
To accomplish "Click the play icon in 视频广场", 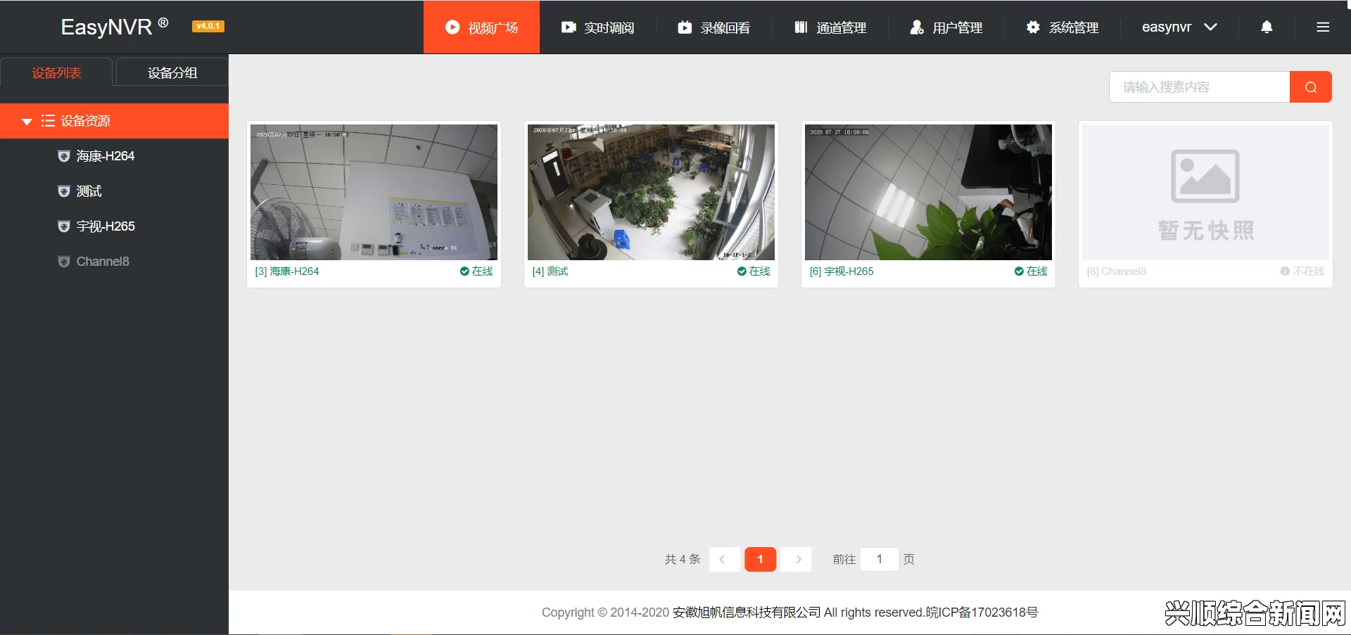I will click(x=452, y=27).
